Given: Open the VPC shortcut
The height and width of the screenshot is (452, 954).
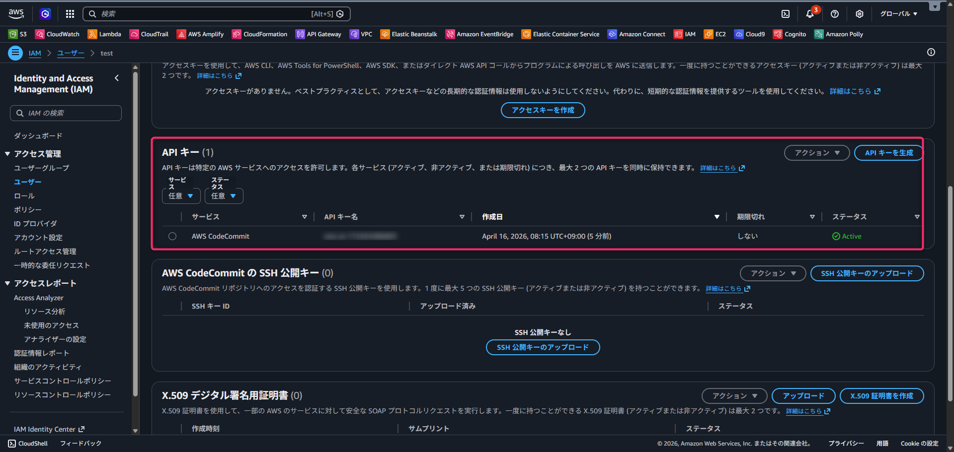Looking at the screenshot, I should tap(361, 34).
